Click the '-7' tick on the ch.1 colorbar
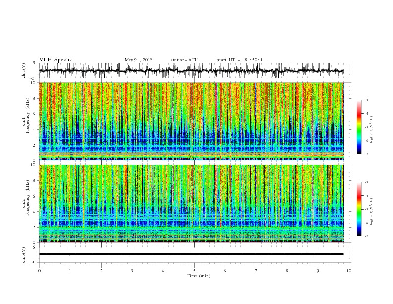 366,154
